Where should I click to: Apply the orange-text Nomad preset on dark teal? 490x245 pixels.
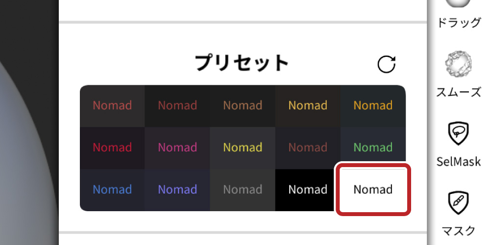[x=373, y=105]
